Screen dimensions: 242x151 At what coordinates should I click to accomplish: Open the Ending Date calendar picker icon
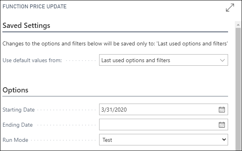pyautogui.click(x=222, y=125)
